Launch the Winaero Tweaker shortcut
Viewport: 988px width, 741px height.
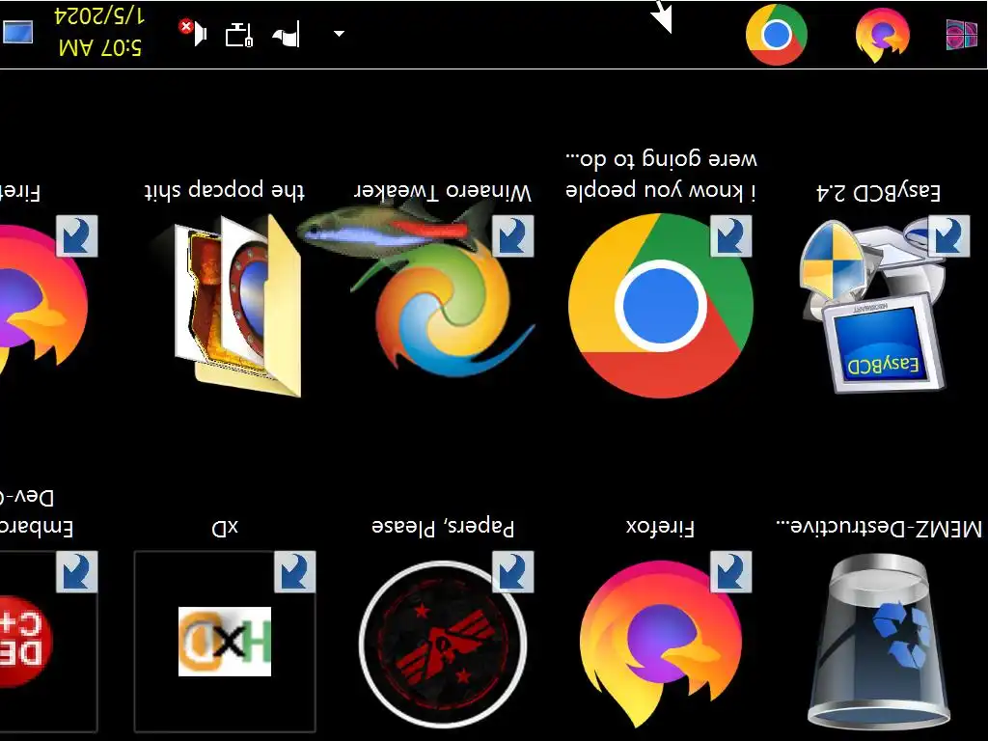pyautogui.click(x=442, y=306)
